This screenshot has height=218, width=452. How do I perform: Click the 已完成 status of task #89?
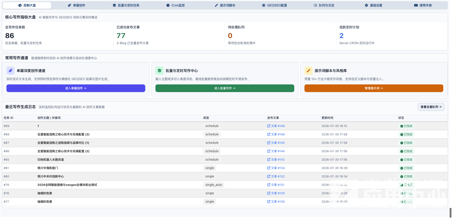point(406,126)
